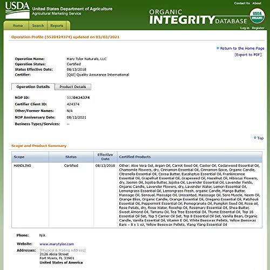Image resolution: width=270 pixels, height=270 pixels.
Task: Follow Return to the Home Page link
Action: (x=242, y=48)
